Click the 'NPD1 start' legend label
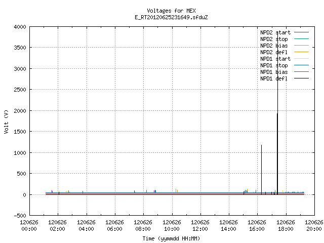Image resolution: width=324 pixels, height=243 pixels. (275, 59)
